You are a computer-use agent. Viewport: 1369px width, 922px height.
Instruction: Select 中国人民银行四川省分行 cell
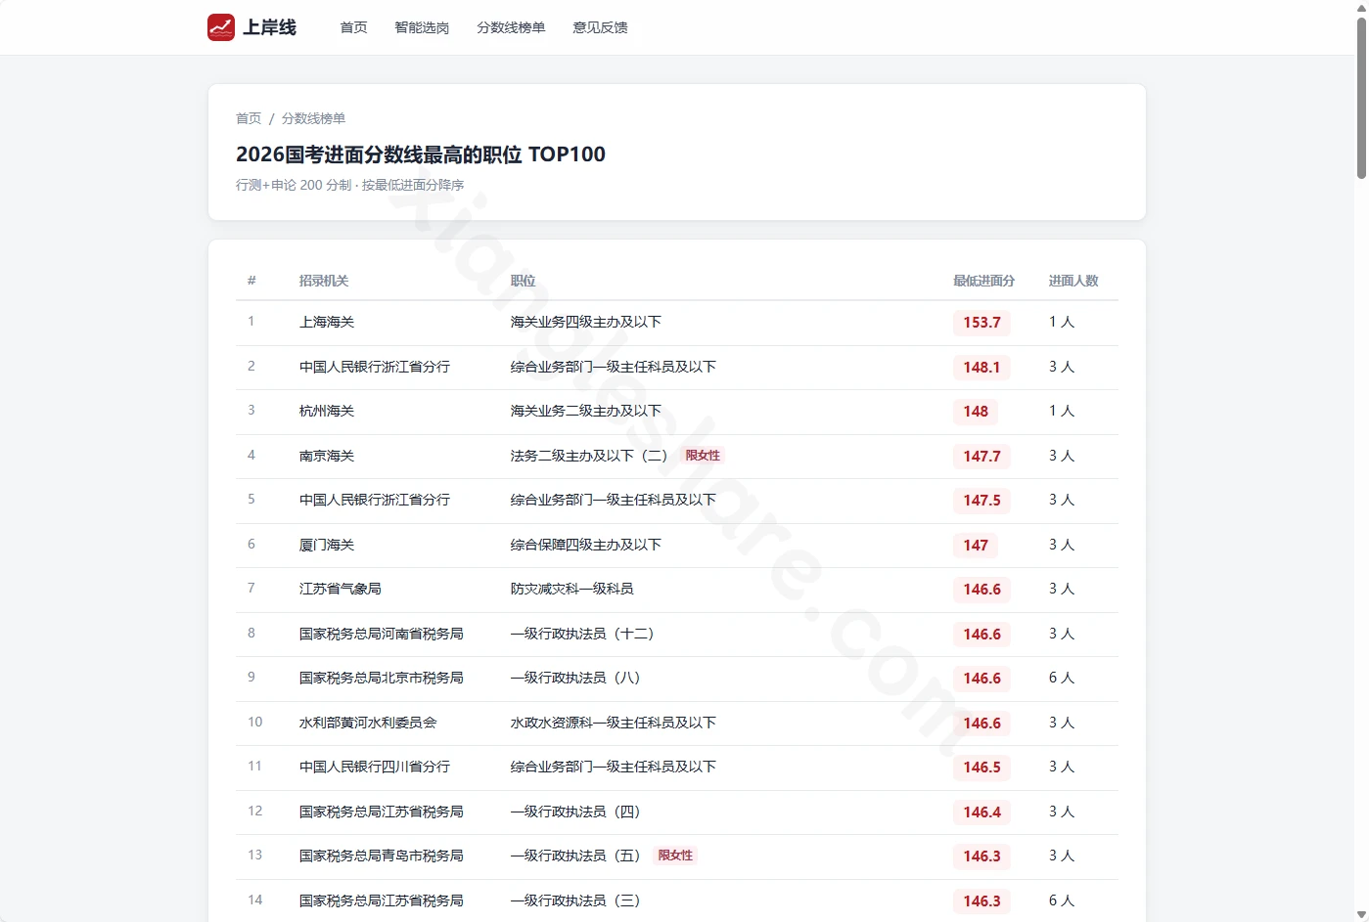[375, 767]
